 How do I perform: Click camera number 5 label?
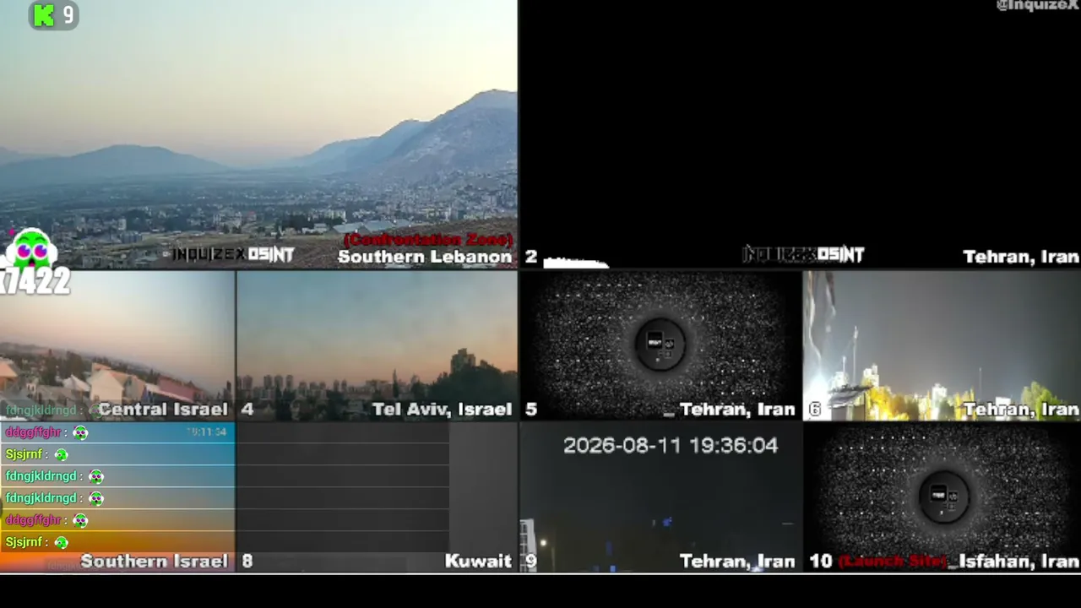pos(531,410)
